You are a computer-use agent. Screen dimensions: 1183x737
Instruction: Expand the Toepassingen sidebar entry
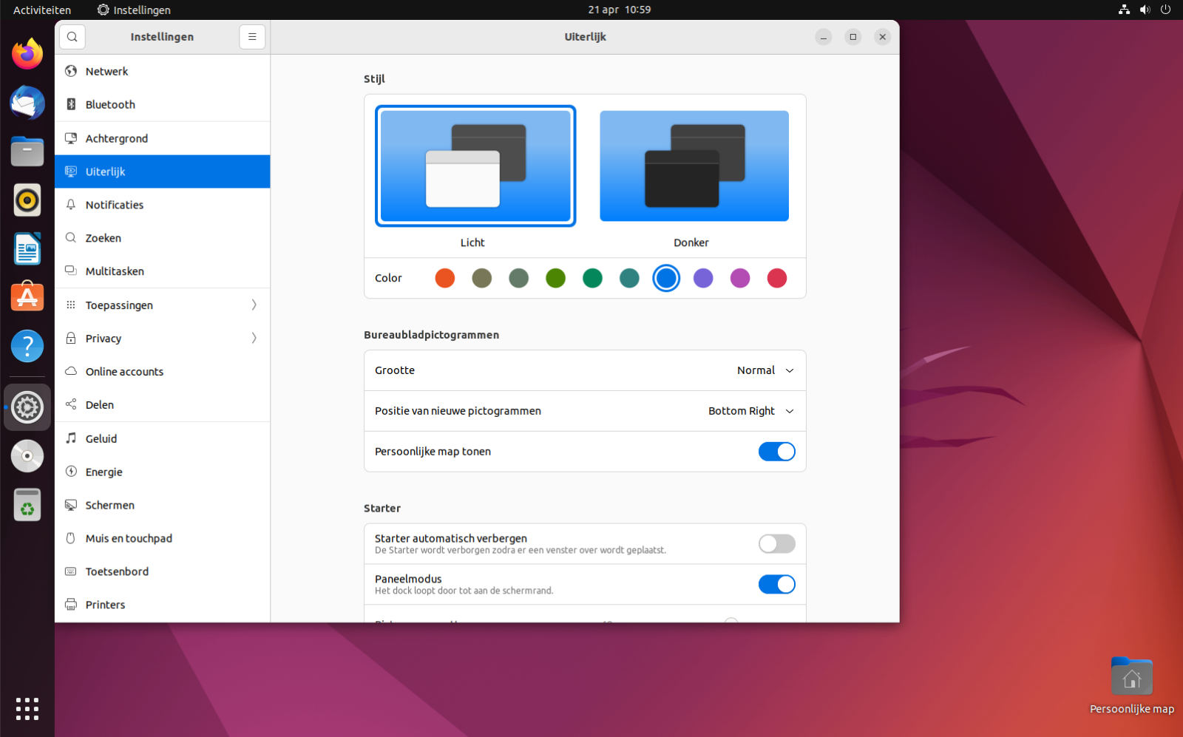[x=163, y=305]
